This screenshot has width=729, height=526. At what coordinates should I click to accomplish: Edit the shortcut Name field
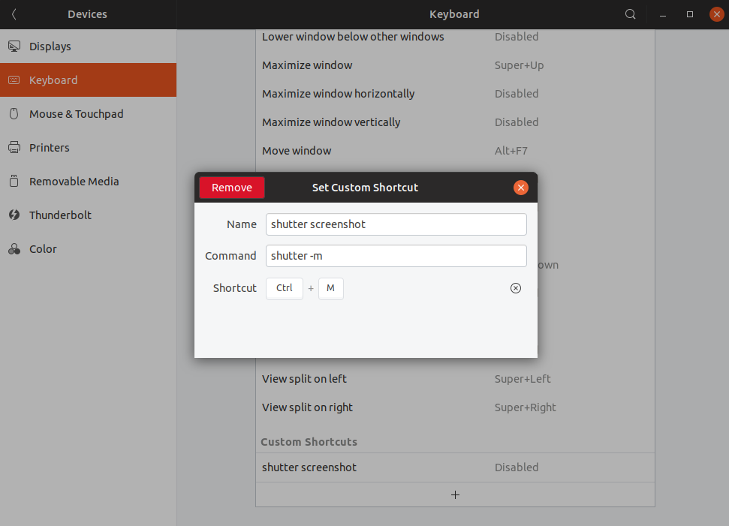tap(396, 224)
